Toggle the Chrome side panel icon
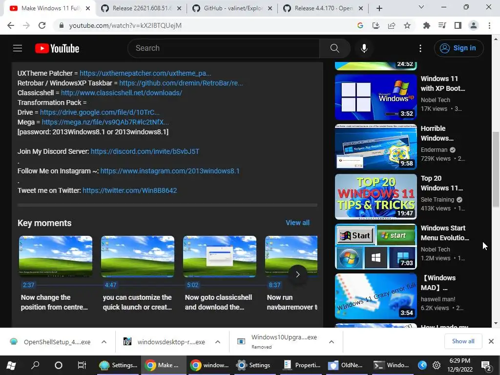 tap(458, 25)
